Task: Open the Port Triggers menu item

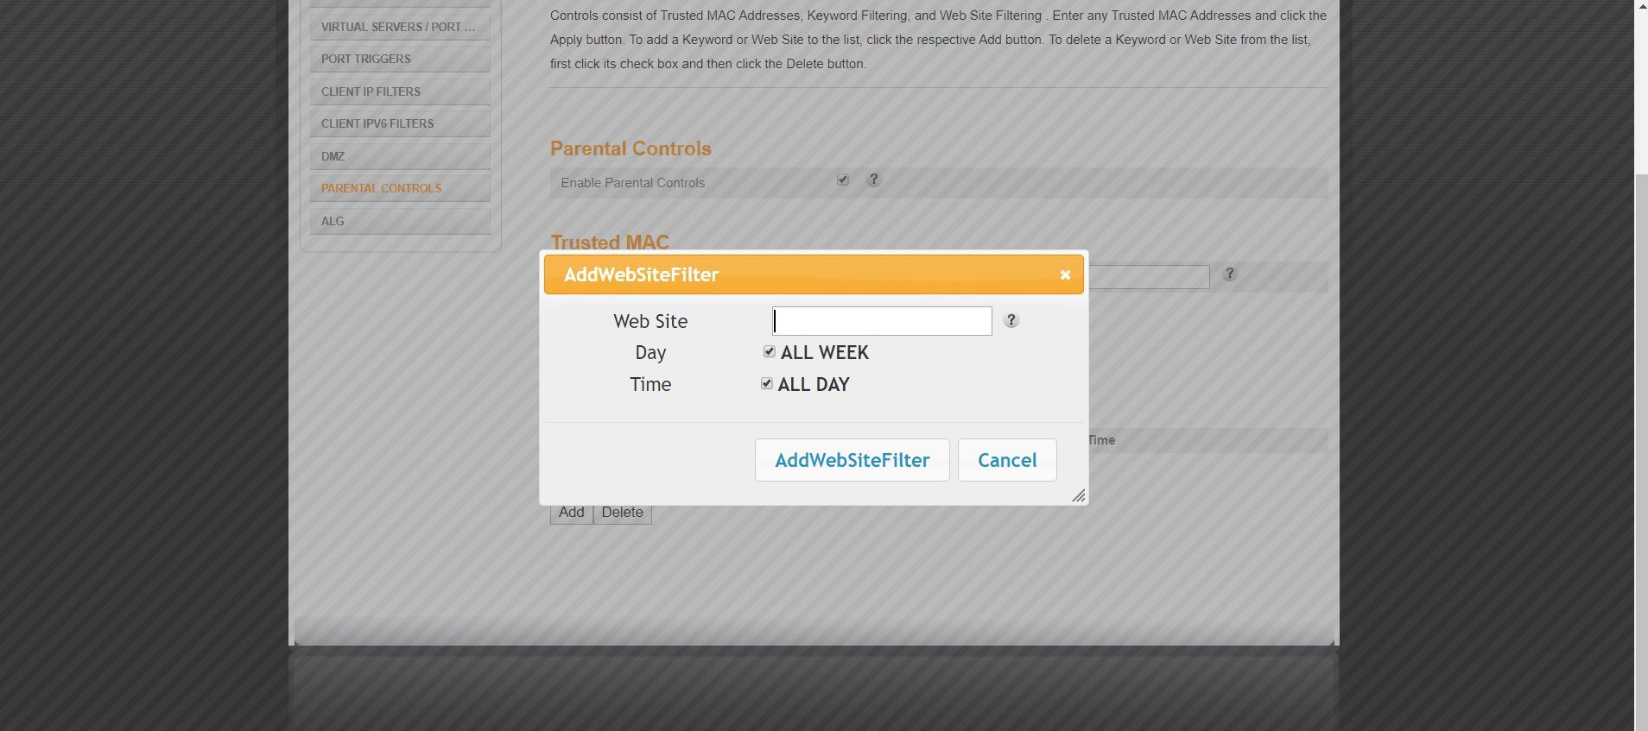Action: [x=400, y=59]
